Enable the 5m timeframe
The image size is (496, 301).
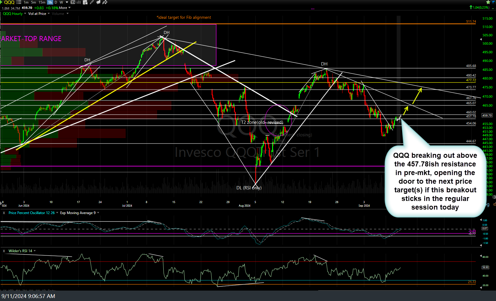33,2
